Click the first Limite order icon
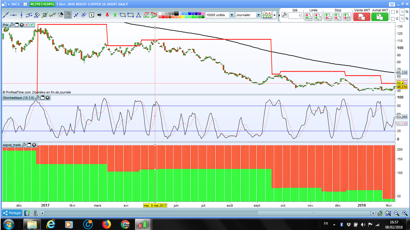Viewport: 410px width, 230px height. click(308, 17)
